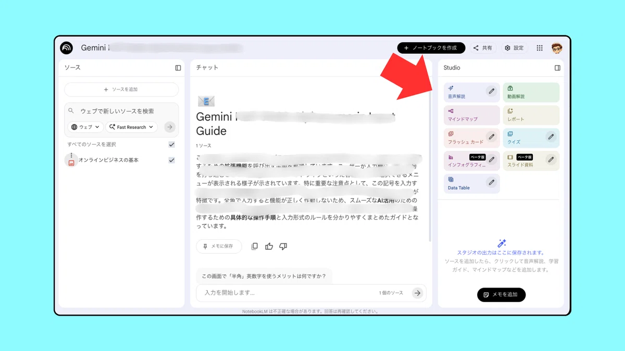
Task: Open the Fast Research mode dropdown
Action: pos(132,127)
